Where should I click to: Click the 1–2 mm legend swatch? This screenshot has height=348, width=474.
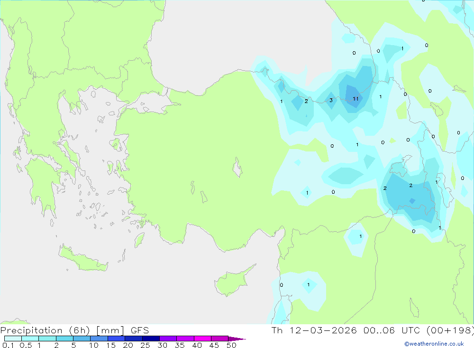[x=47, y=339]
